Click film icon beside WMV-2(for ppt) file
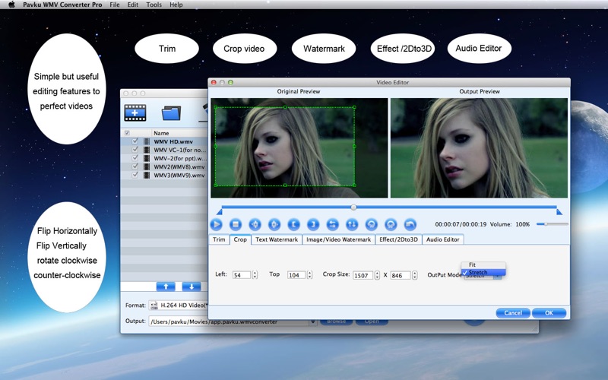Screen dimensions: 608x380 [147, 158]
